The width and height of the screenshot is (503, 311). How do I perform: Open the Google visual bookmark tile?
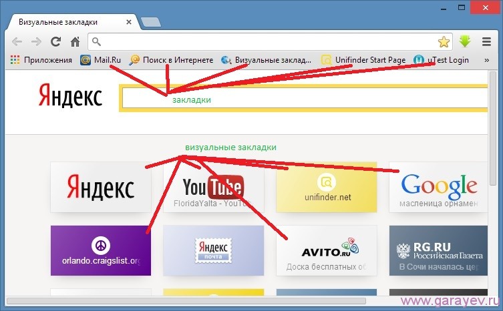pyautogui.click(x=438, y=188)
